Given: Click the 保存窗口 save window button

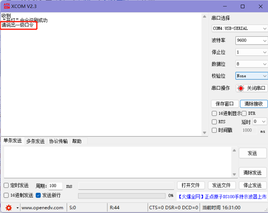Looking at the screenshot, I should [x=225, y=104].
